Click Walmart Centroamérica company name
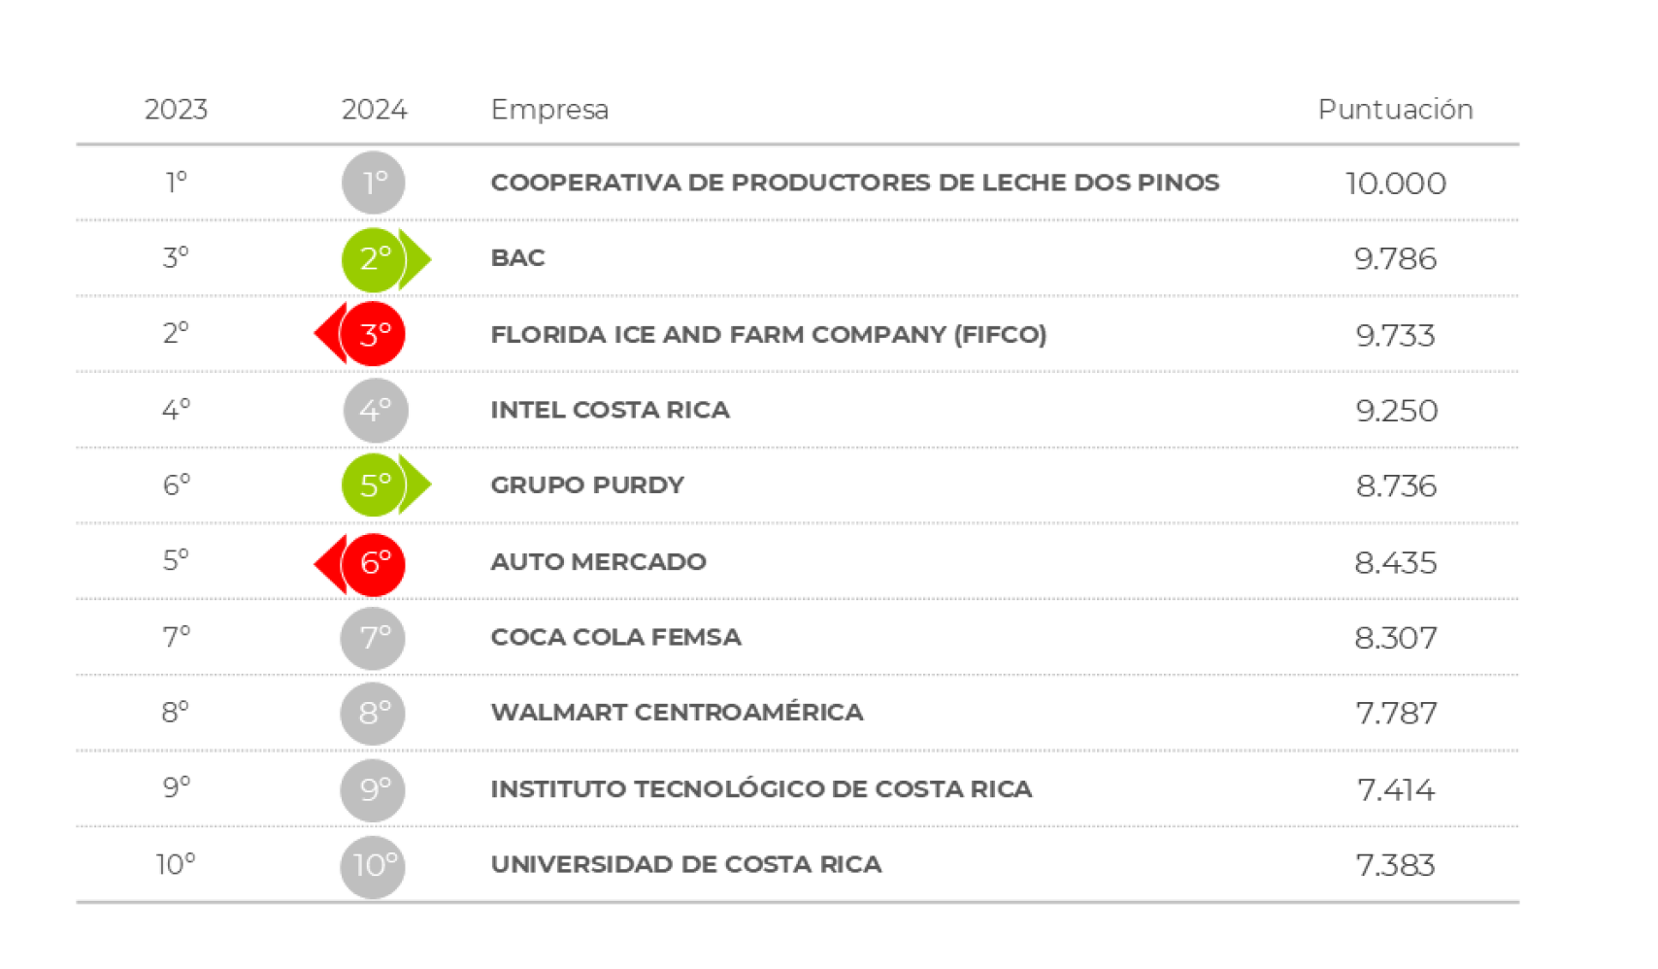Screen dimensions: 1658x969 pyautogui.click(x=677, y=713)
